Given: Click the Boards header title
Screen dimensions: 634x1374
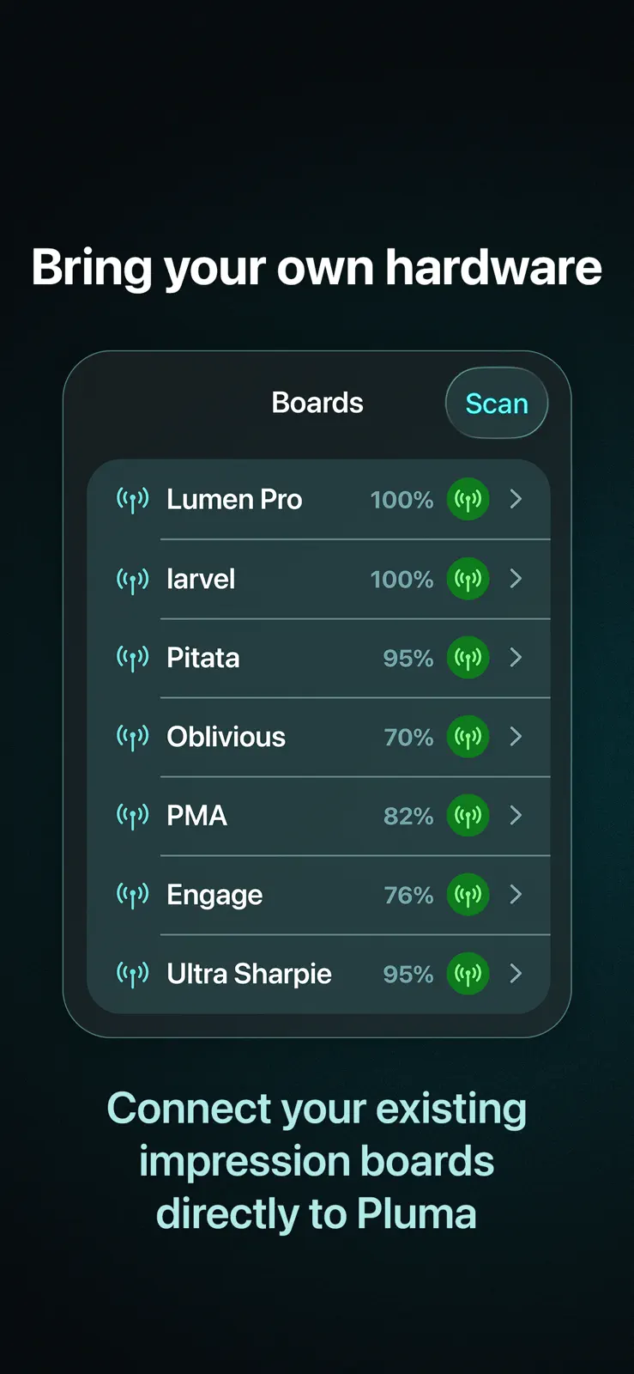Looking at the screenshot, I should point(317,403).
